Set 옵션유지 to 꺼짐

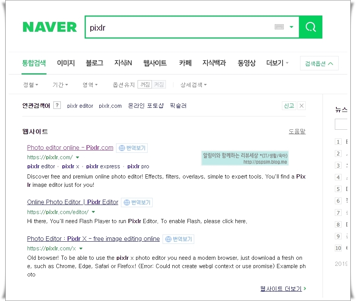[145, 84]
